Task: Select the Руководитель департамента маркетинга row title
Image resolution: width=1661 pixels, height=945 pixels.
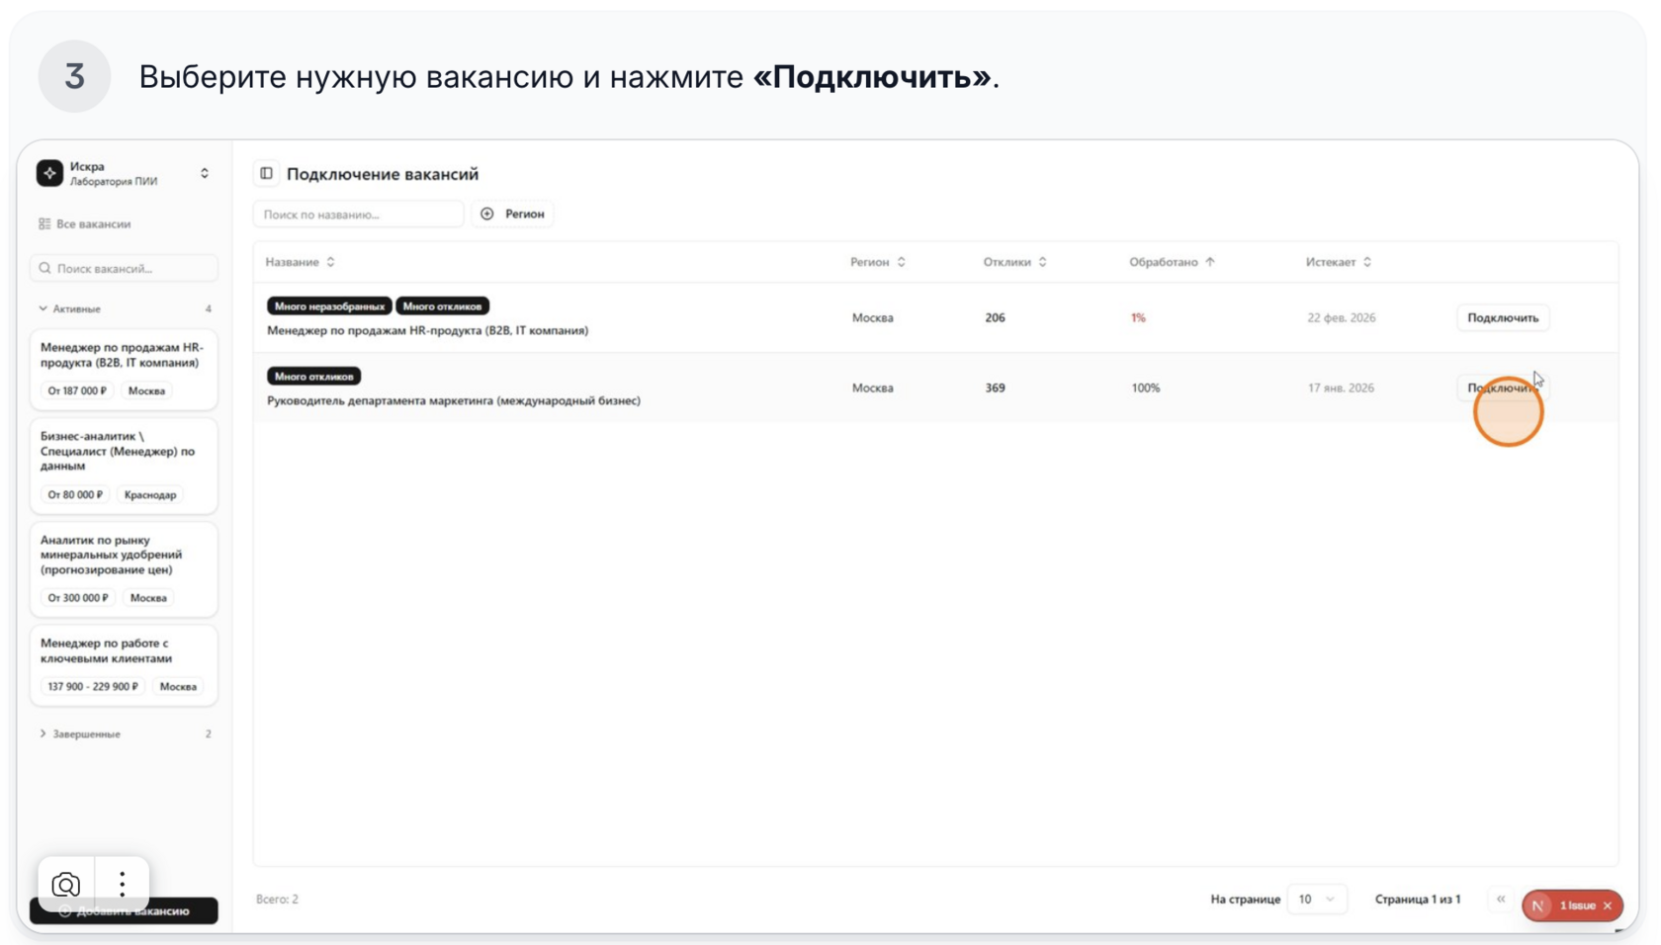Action: pos(454,401)
